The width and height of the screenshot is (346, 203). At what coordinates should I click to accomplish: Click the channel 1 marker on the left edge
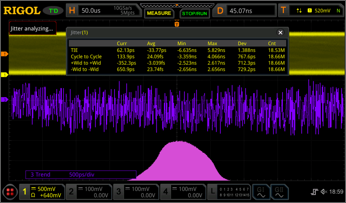[4, 75]
